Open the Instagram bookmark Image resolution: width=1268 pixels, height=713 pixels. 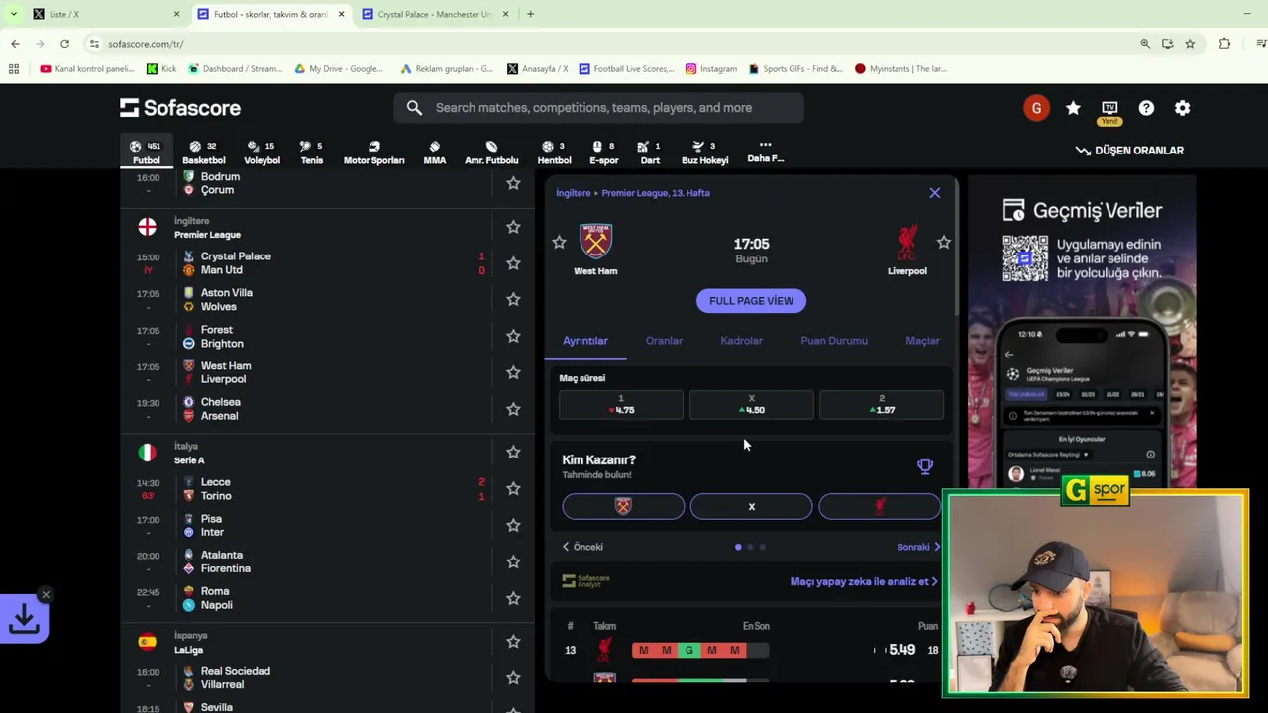pos(710,69)
